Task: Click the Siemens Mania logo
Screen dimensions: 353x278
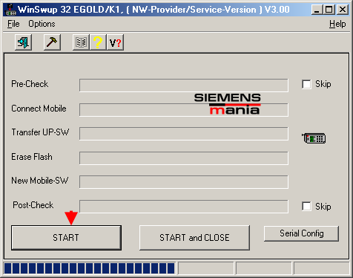Action: [228, 104]
